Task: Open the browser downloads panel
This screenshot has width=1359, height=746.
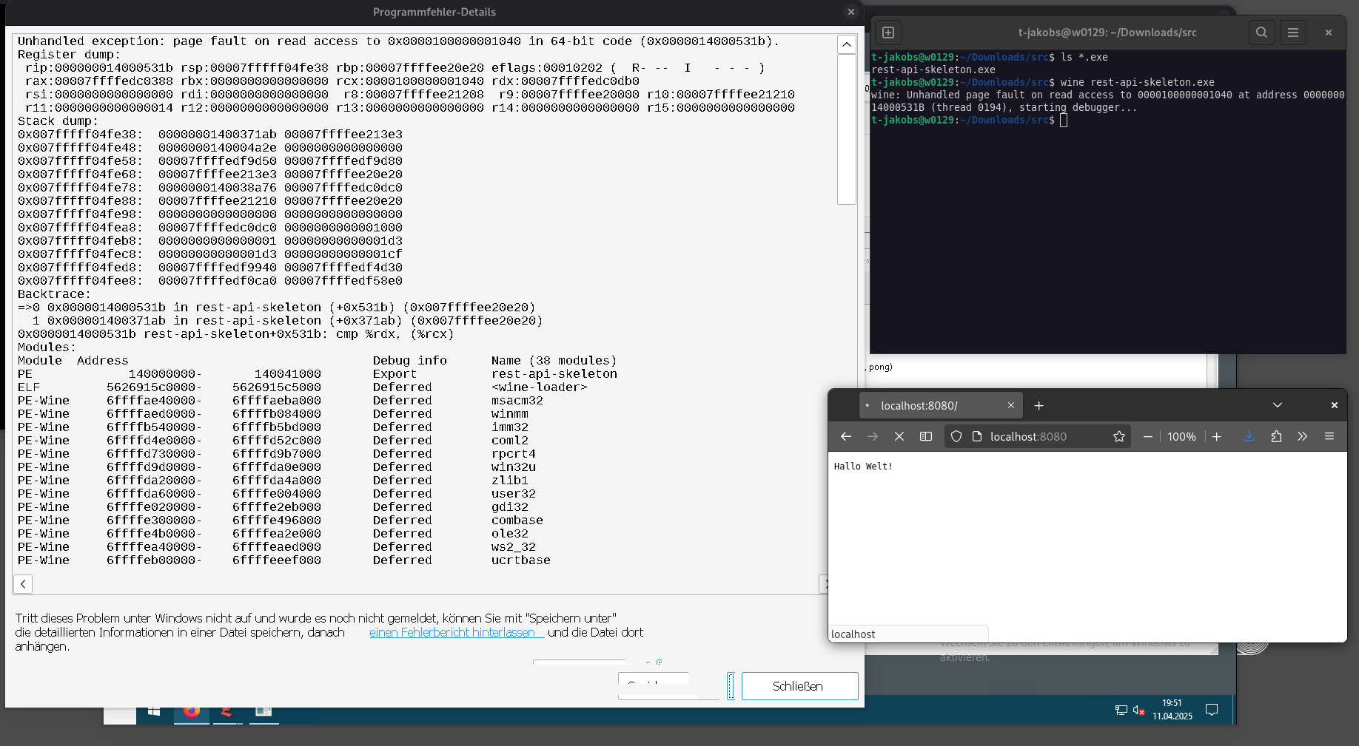Action: [1249, 437]
